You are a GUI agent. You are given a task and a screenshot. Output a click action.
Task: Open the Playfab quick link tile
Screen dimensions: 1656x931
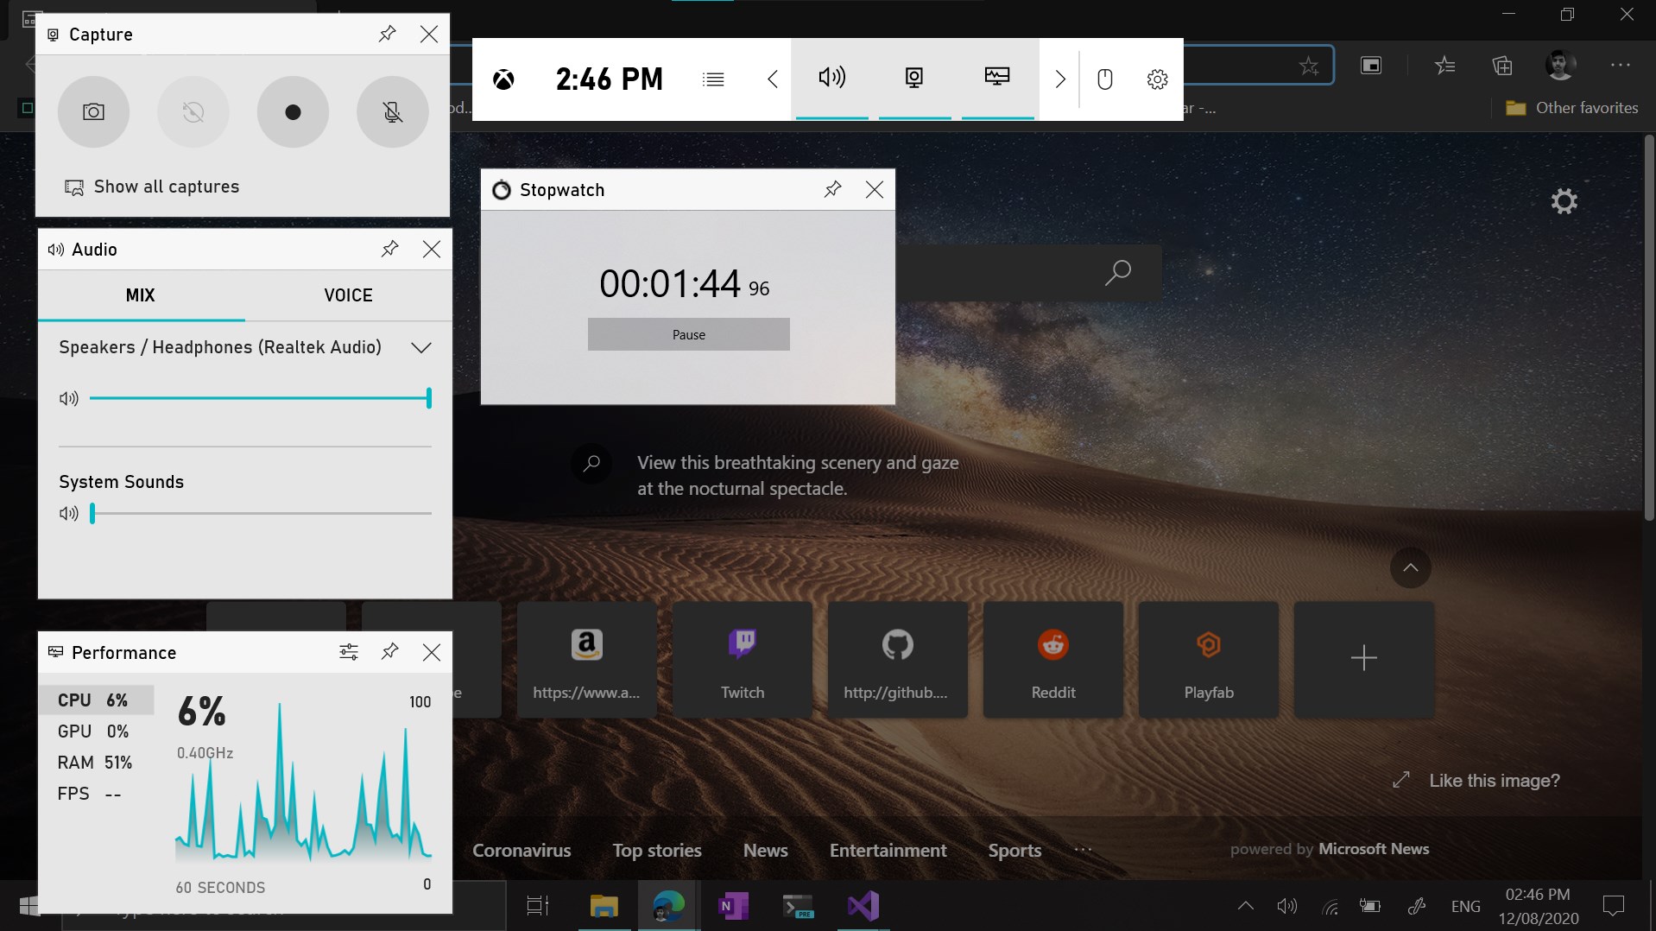tap(1209, 660)
